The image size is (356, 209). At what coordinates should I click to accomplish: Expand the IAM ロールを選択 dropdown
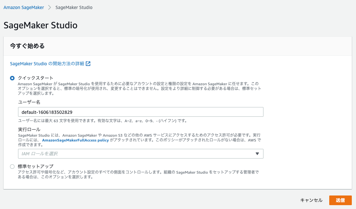click(141, 154)
